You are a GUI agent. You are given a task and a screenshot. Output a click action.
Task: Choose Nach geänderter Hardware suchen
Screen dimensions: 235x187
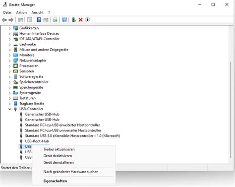(71, 172)
